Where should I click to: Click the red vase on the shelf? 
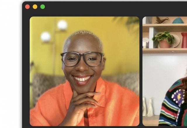(x=184, y=40)
